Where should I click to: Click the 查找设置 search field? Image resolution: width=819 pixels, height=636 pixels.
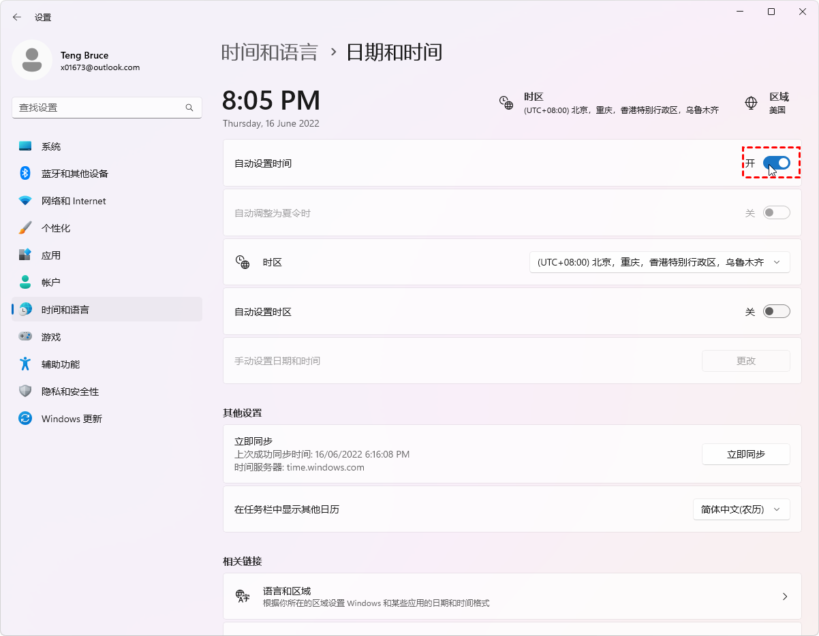[x=99, y=108]
